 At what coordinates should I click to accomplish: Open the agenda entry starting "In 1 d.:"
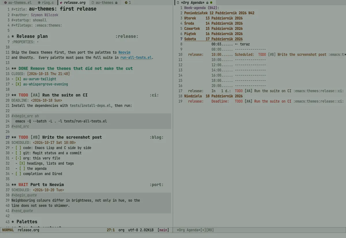pyautogui.click(x=266, y=91)
